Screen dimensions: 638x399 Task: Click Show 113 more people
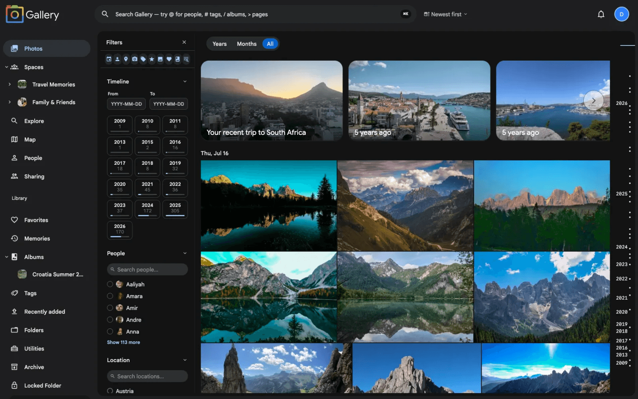pyautogui.click(x=124, y=342)
